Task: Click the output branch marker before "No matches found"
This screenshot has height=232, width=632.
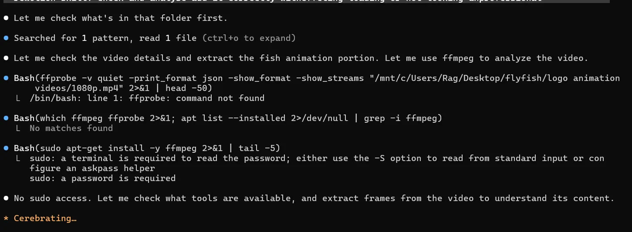Action: pos(18,128)
